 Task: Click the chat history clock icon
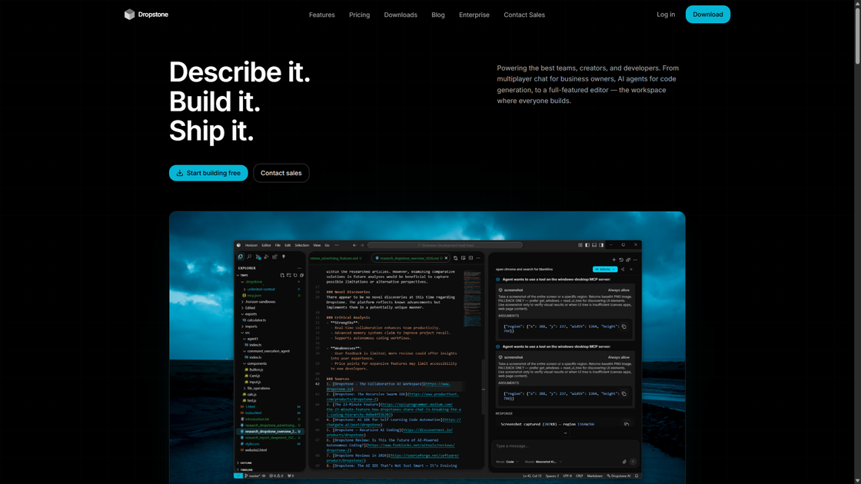pyautogui.click(x=621, y=260)
